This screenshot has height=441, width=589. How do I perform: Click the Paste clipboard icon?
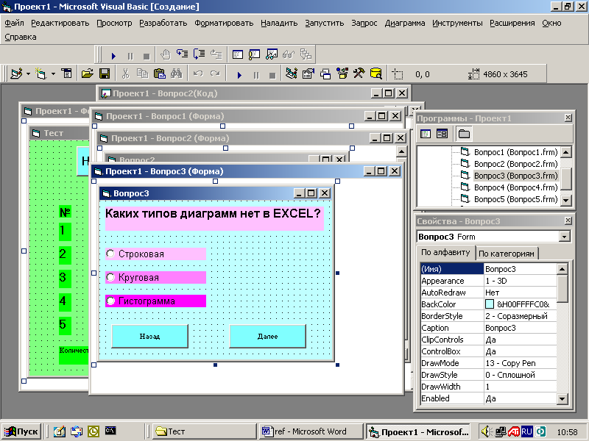coord(159,73)
